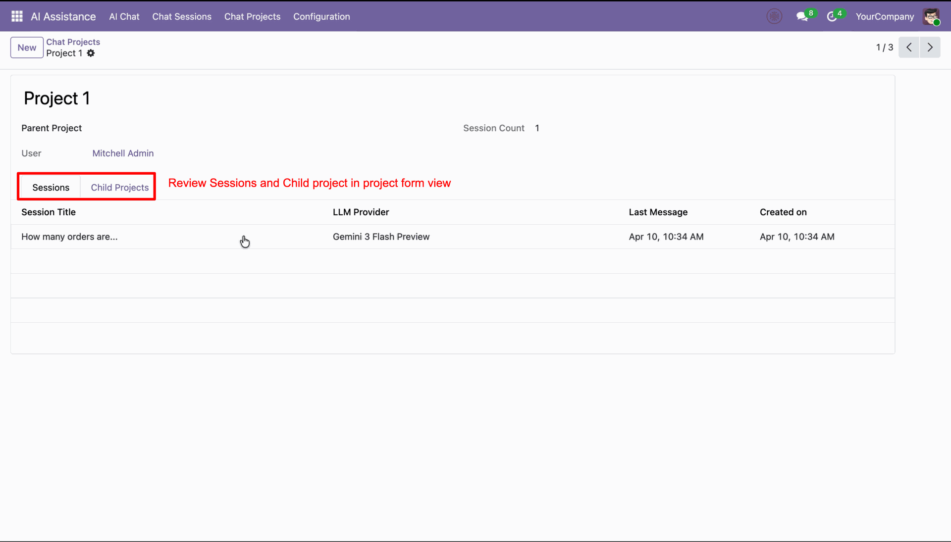Open the apps grid menu icon
The width and height of the screenshot is (951, 542).
pos(17,16)
